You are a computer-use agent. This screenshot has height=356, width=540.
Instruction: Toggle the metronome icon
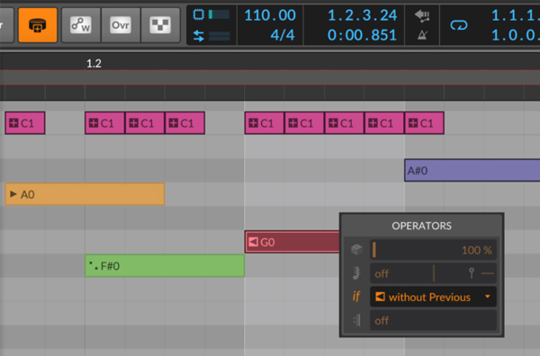point(423,35)
